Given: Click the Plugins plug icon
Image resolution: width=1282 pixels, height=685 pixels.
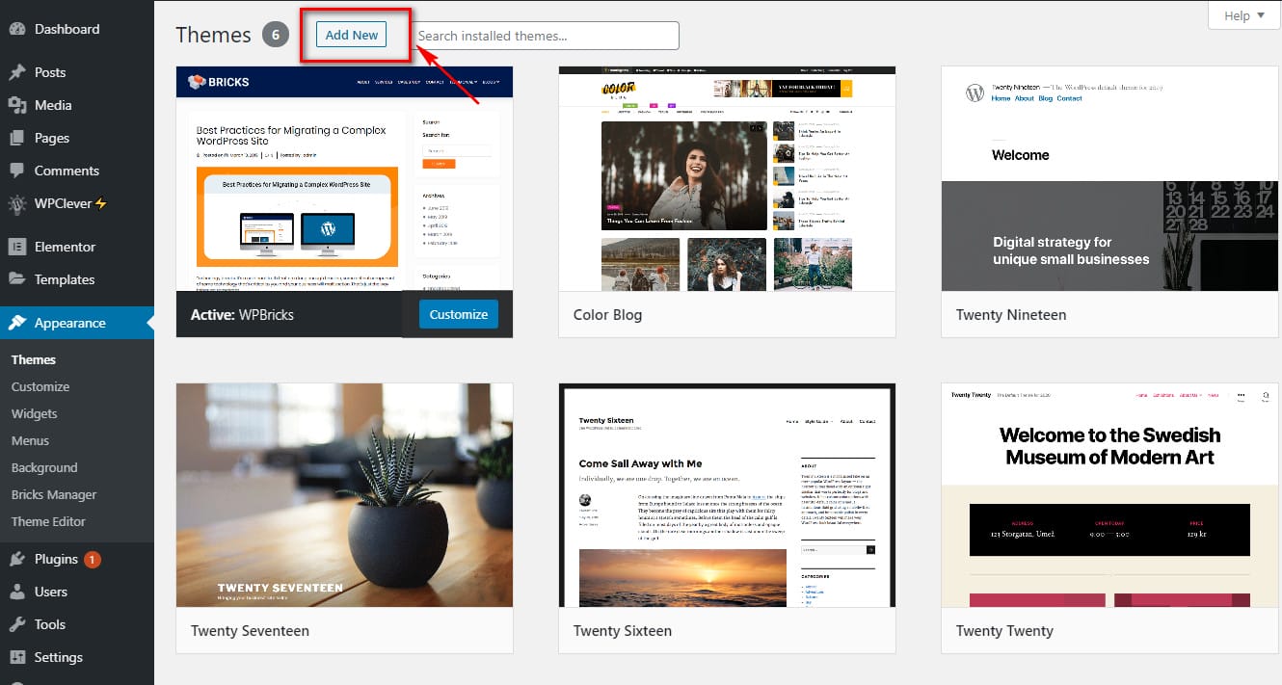Looking at the screenshot, I should click(17, 559).
